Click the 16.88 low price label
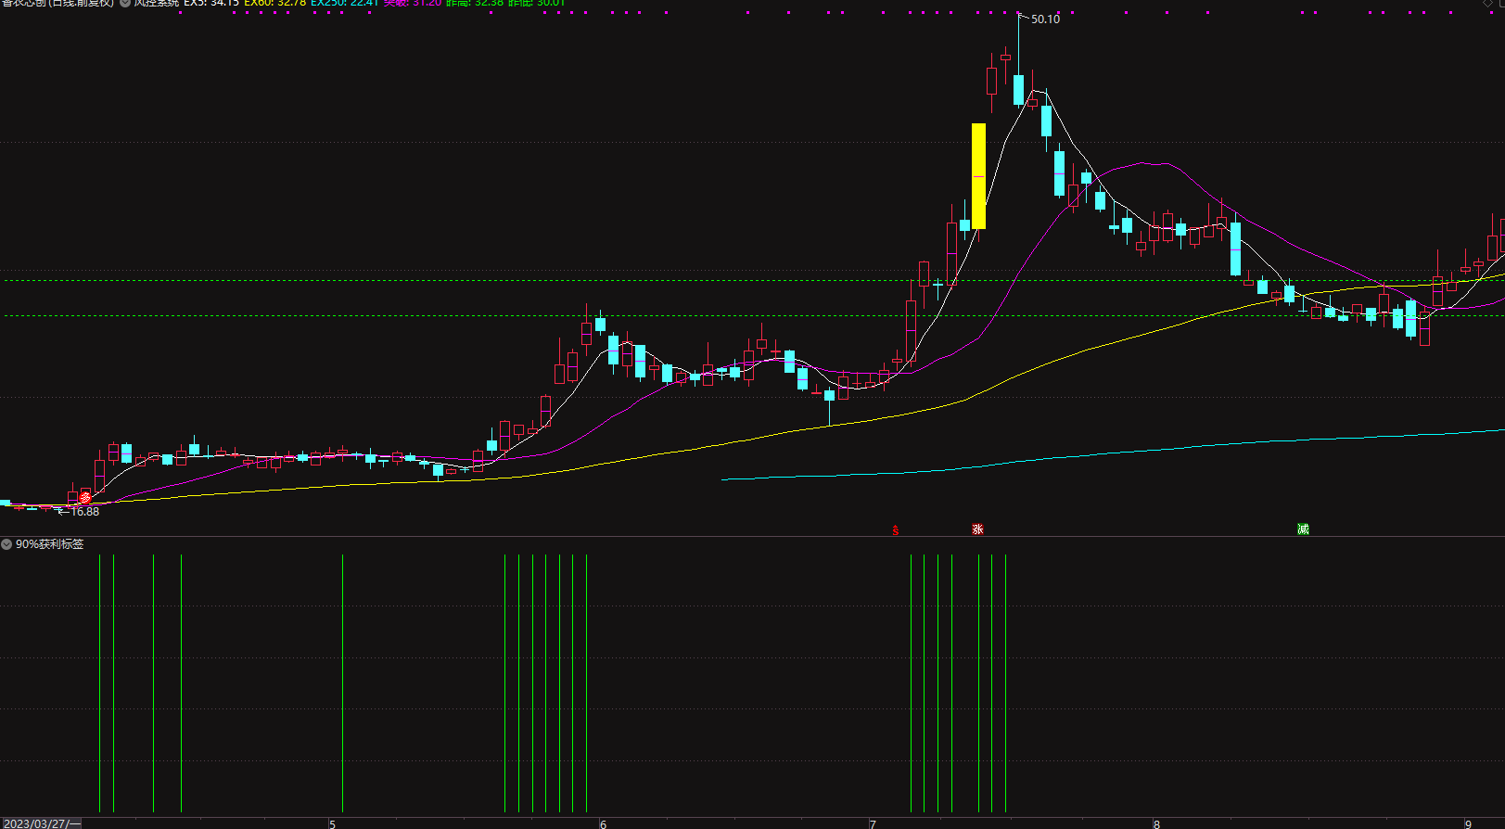Viewport: 1505px width, 829px height. (84, 512)
